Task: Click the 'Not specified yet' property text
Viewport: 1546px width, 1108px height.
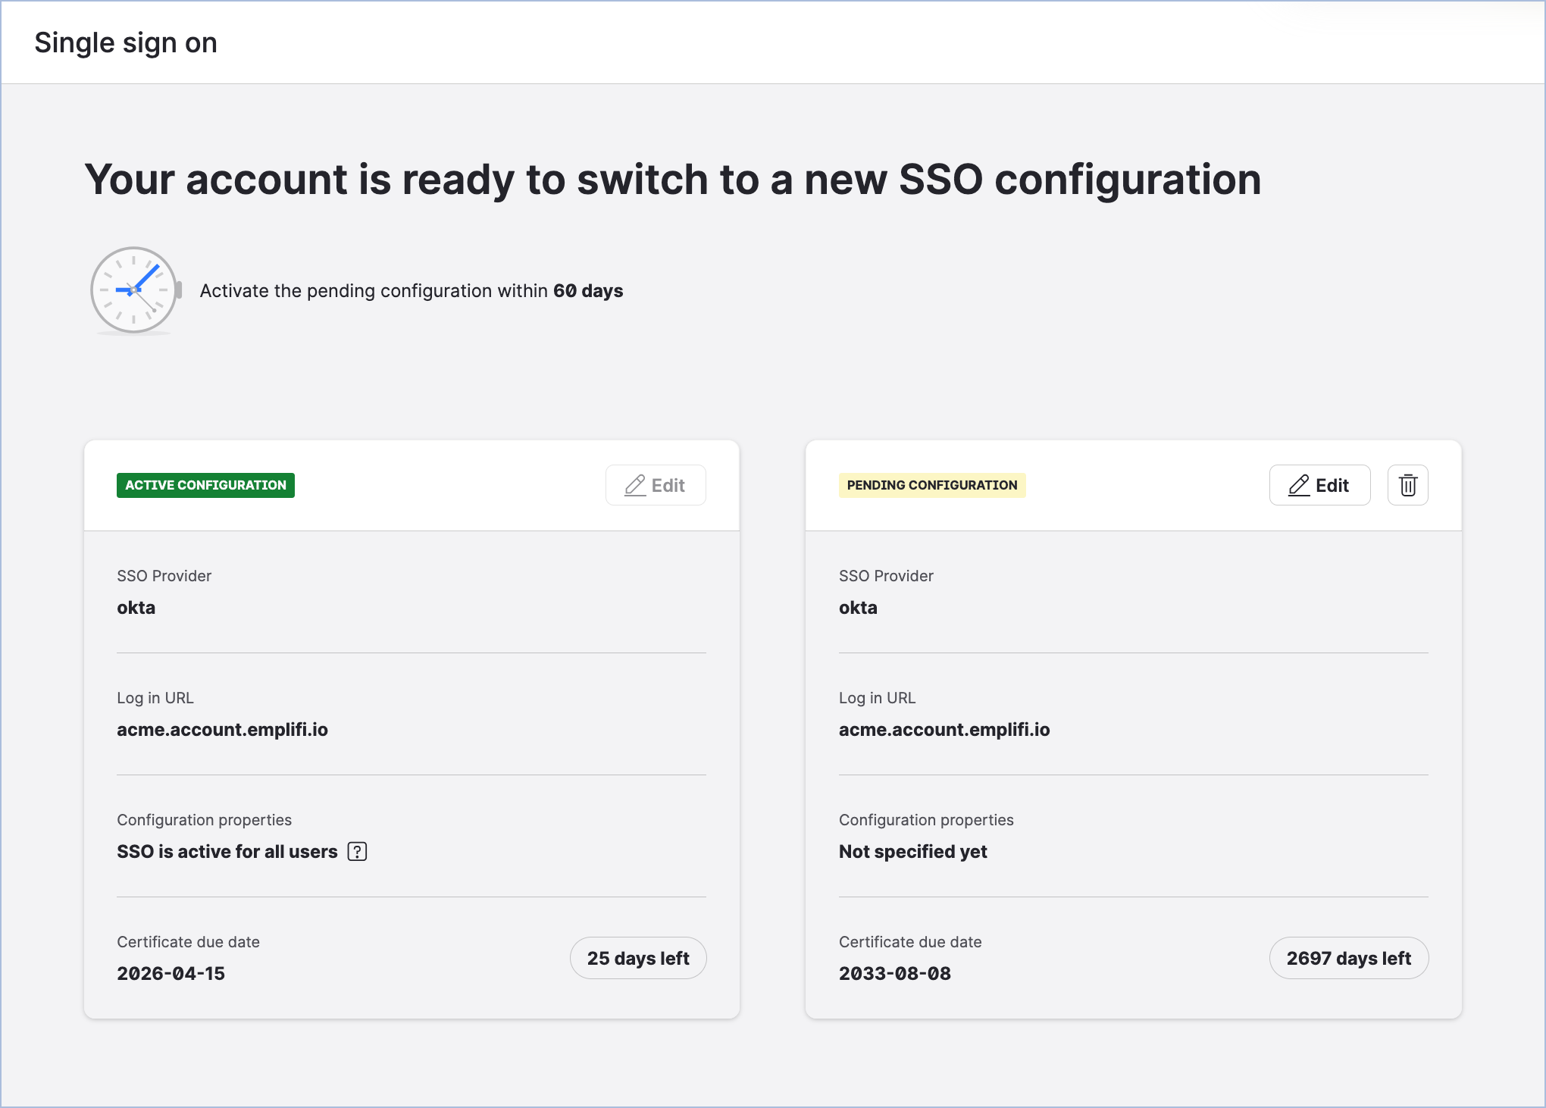Action: click(912, 852)
